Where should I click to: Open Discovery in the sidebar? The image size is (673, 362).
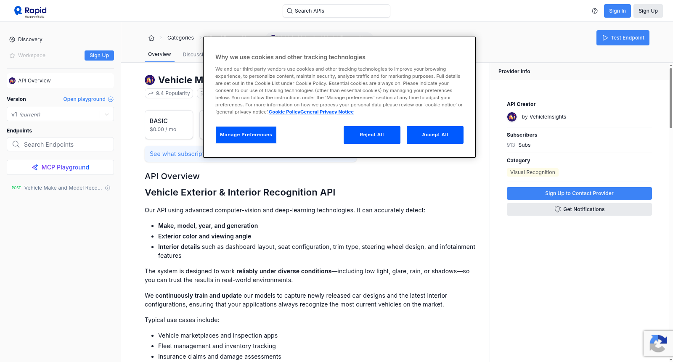(30, 40)
